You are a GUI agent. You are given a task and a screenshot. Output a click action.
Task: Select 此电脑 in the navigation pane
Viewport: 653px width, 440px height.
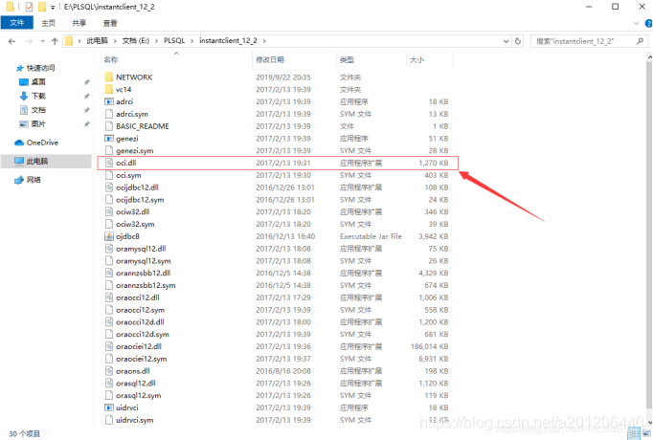pyautogui.click(x=37, y=162)
